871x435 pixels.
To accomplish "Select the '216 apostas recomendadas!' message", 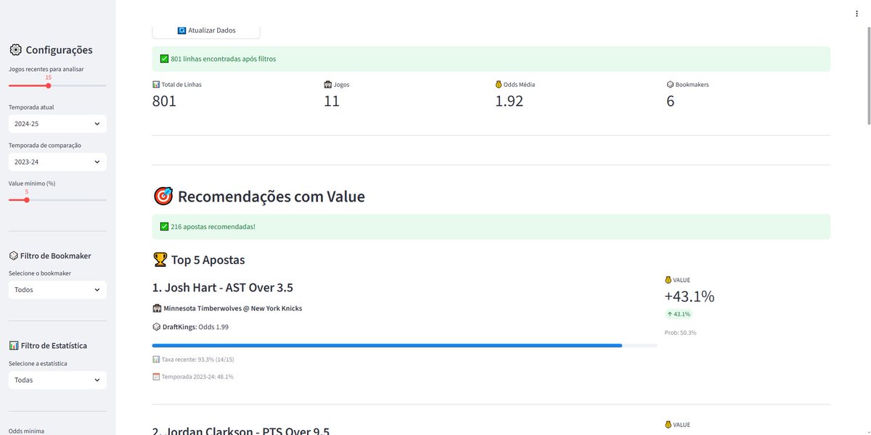I will point(213,227).
